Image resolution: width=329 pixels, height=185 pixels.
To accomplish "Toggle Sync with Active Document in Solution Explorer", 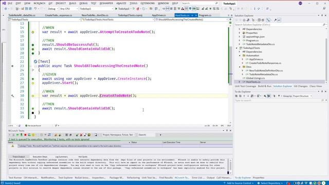I will pos(268,20).
